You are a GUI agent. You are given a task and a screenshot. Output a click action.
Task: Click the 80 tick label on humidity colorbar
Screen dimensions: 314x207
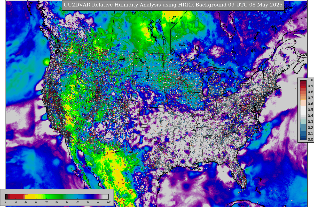pos(88,202)
